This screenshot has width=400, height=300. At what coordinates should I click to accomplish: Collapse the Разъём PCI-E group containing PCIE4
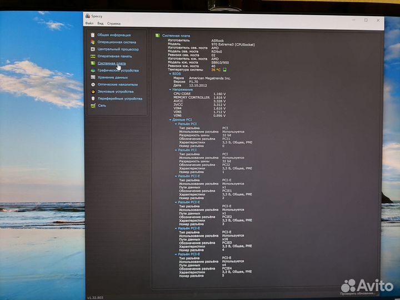tap(176, 254)
